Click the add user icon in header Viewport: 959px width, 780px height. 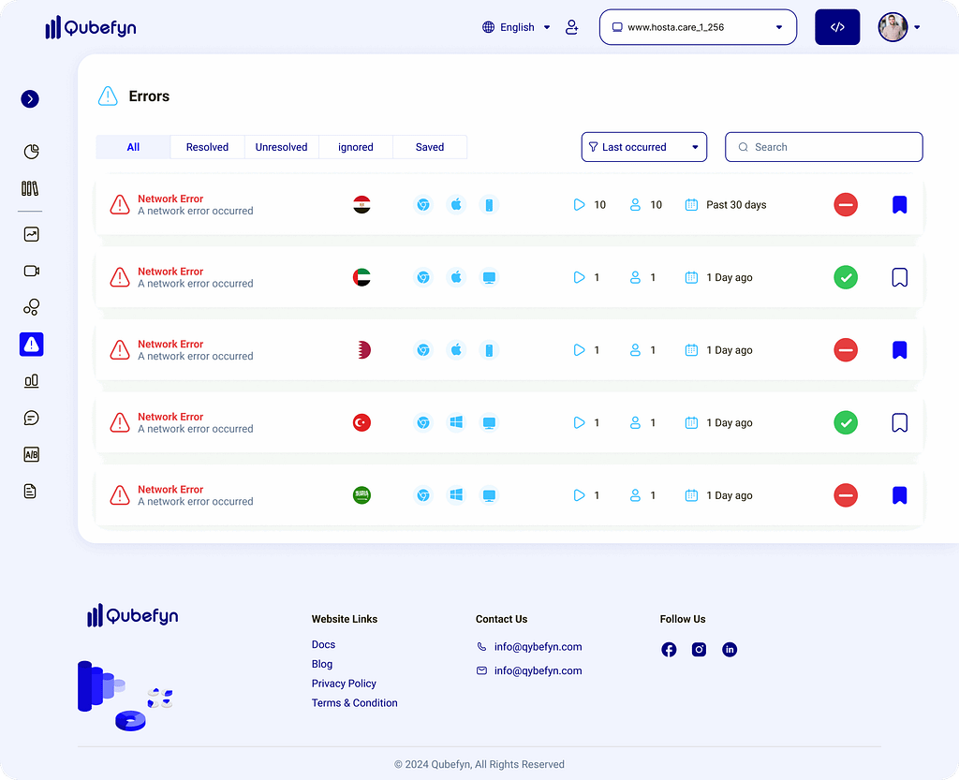coord(571,27)
